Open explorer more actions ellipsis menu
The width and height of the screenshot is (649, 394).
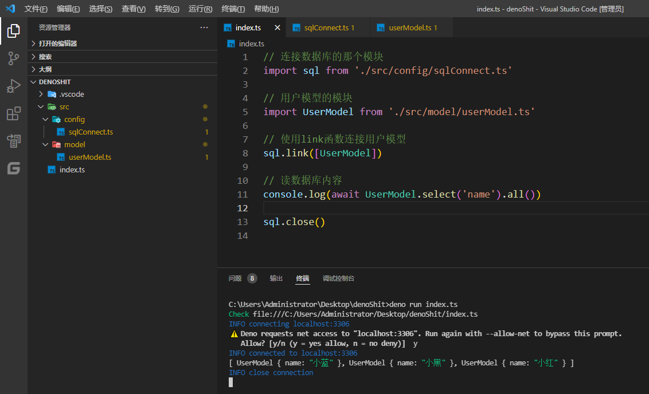(204, 27)
